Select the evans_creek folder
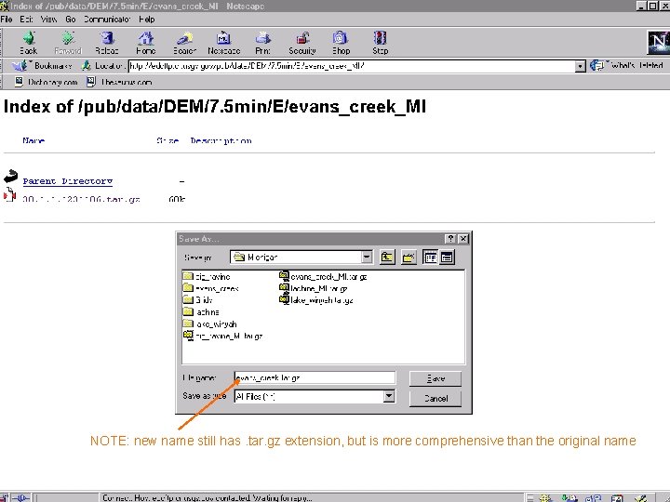Viewport: 670px width, 502px height. click(211, 288)
